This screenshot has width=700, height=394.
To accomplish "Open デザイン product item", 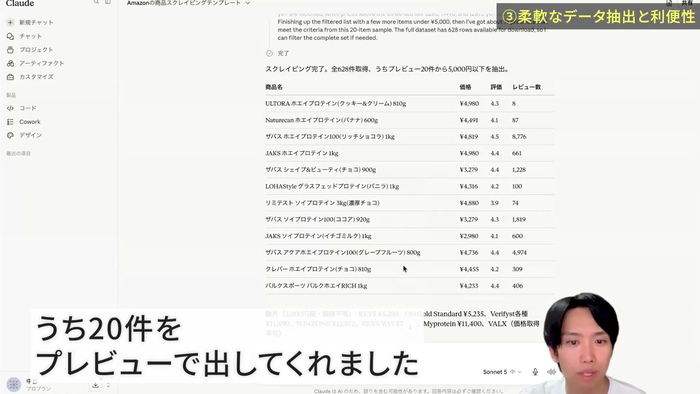I will pos(31,135).
